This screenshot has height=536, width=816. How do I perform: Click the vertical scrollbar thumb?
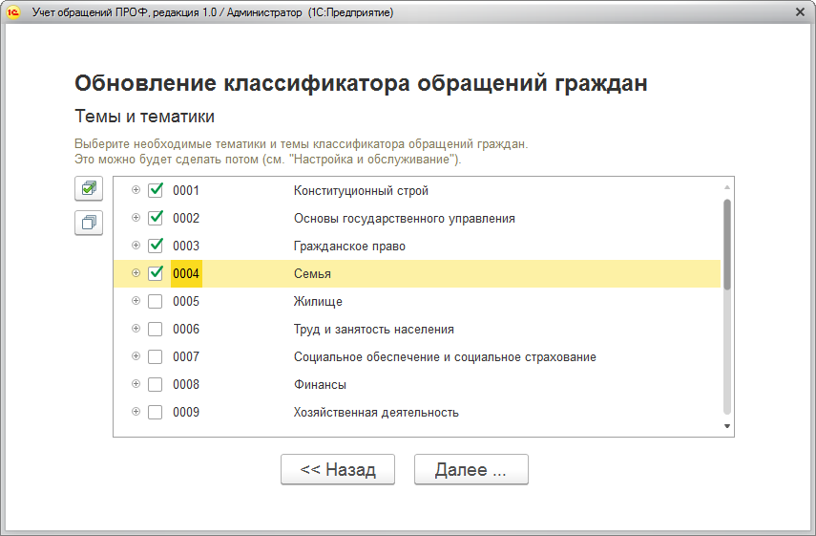(726, 244)
